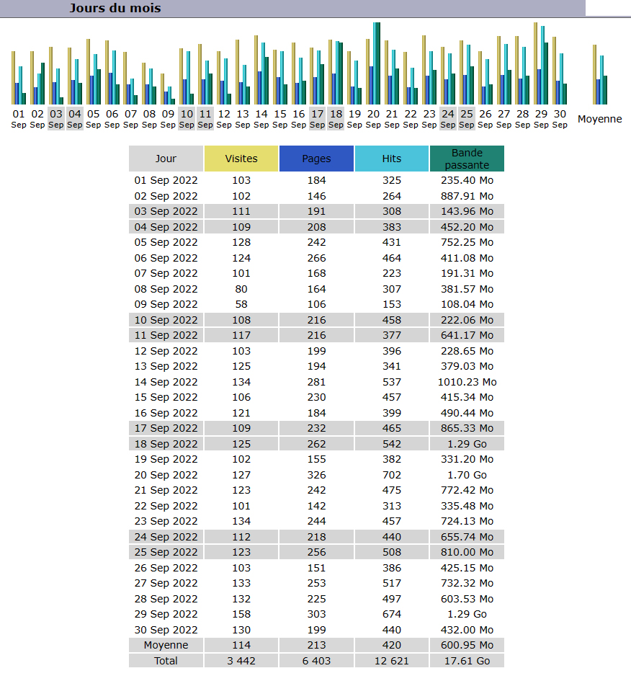Click the 30 Sep chart label
Image resolution: width=631 pixels, height=681 pixels.
click(x=560, y=119)
